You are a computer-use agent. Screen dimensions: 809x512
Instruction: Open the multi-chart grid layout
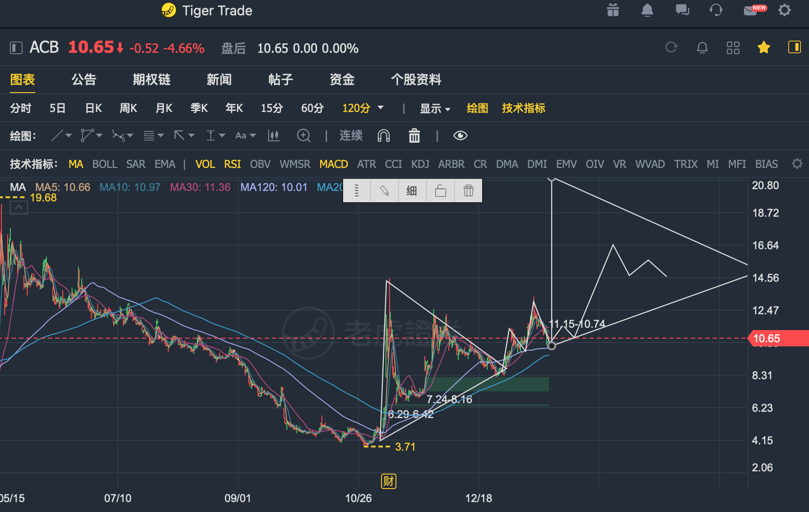733,47
